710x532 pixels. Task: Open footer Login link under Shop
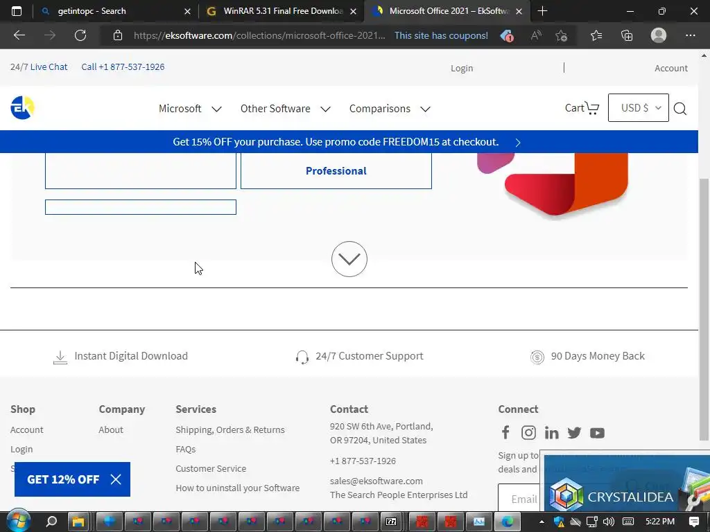coord(21,449)
